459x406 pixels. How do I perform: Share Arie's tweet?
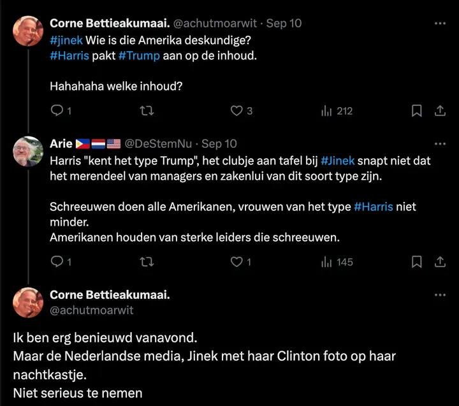(440, 262)
